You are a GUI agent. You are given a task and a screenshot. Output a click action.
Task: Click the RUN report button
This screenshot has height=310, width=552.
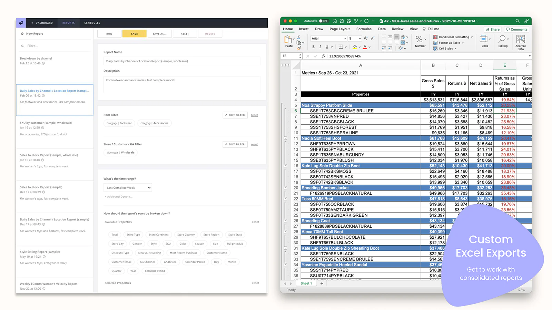coord(109,34)
